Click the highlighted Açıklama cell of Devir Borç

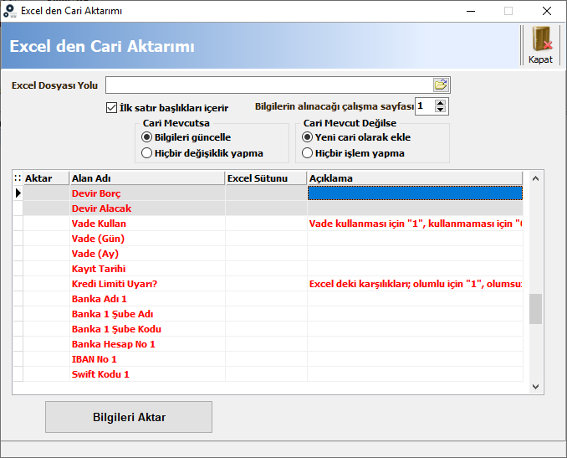[415, 193]
